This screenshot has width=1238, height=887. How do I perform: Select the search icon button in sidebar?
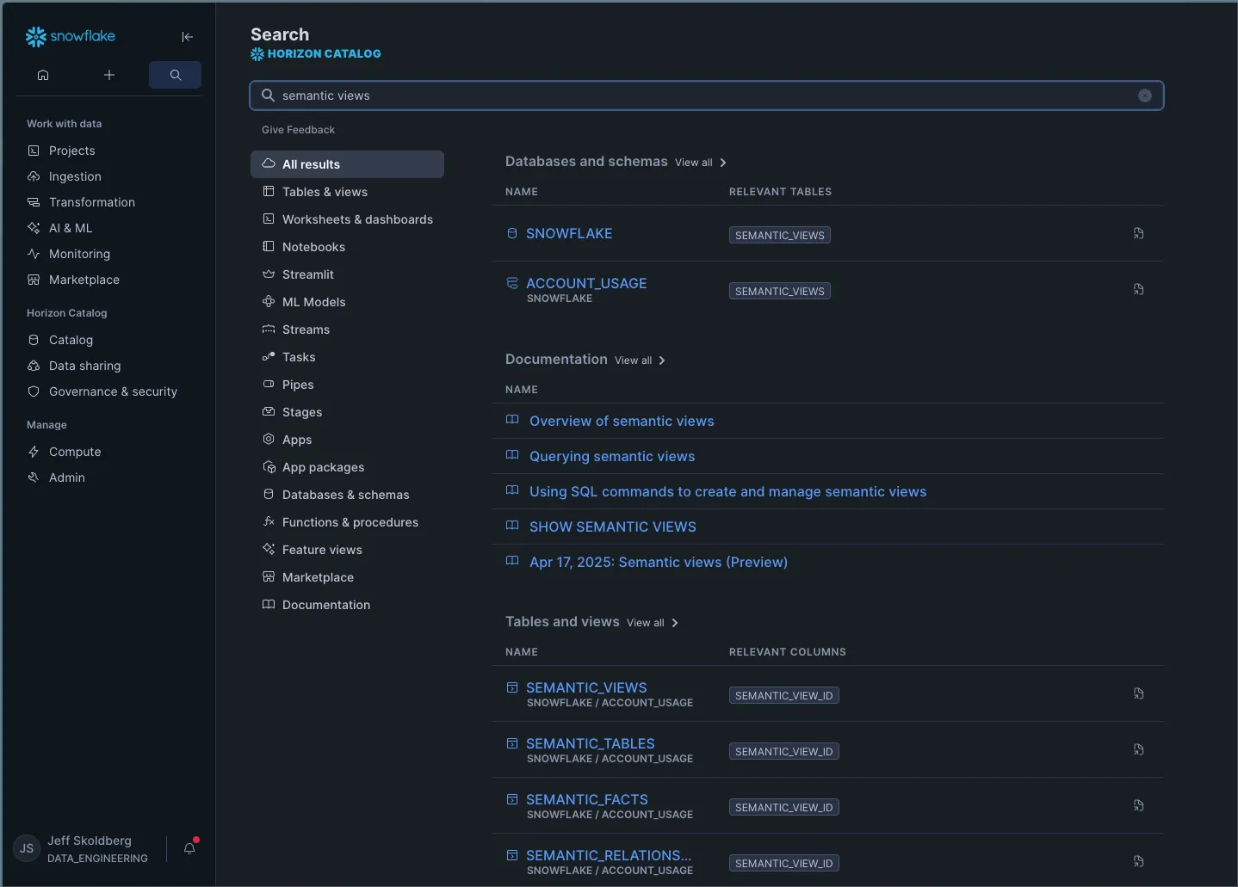pyautogui.click(x=175, y=75)
